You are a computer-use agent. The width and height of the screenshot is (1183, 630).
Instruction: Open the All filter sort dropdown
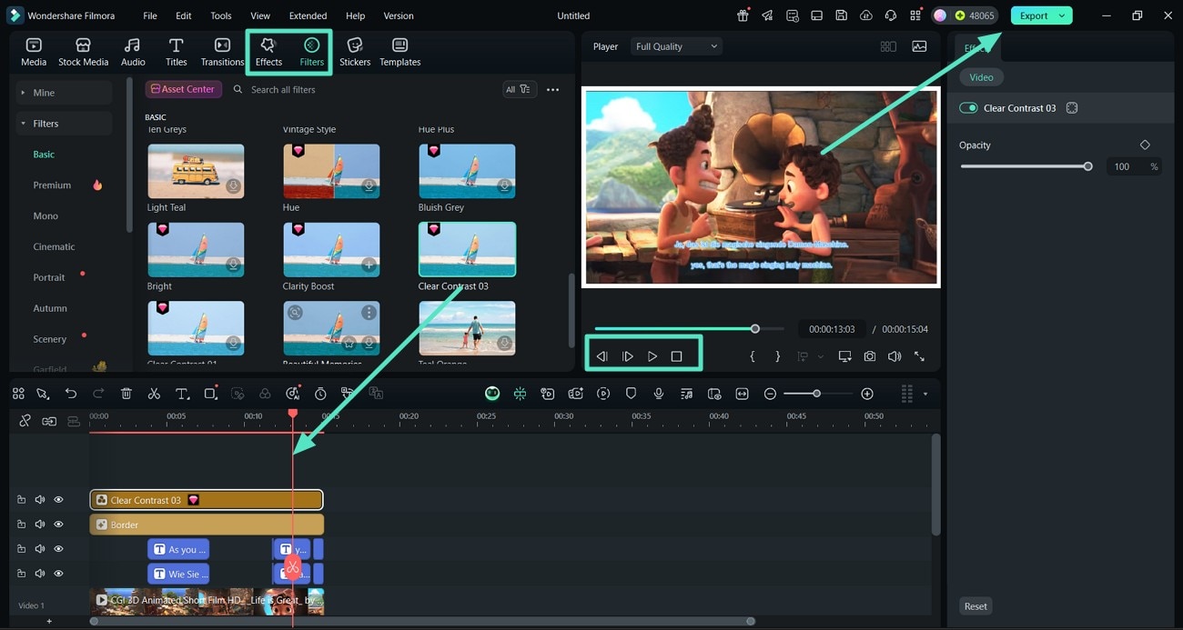click(x=518, y=89)
